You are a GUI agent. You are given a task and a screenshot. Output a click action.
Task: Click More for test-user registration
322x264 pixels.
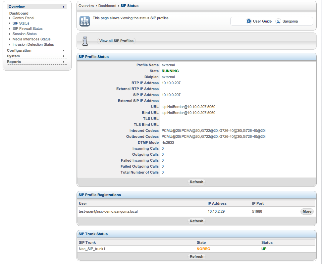pyautogui.click(x=307, y=211)
